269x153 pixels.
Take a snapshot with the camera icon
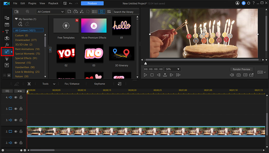coord(239,75)
